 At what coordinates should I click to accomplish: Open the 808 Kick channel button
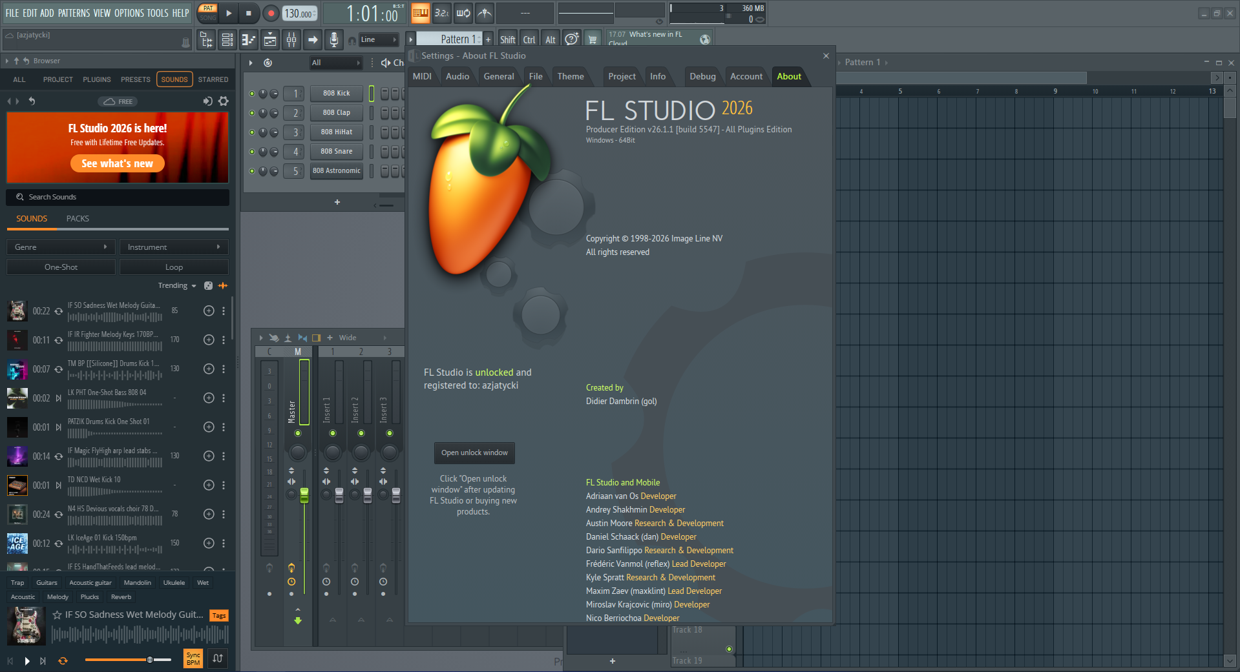pyautogui.click(x=337, y=94)
